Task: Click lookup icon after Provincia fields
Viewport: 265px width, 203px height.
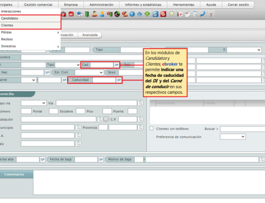Action: point(140,127)
